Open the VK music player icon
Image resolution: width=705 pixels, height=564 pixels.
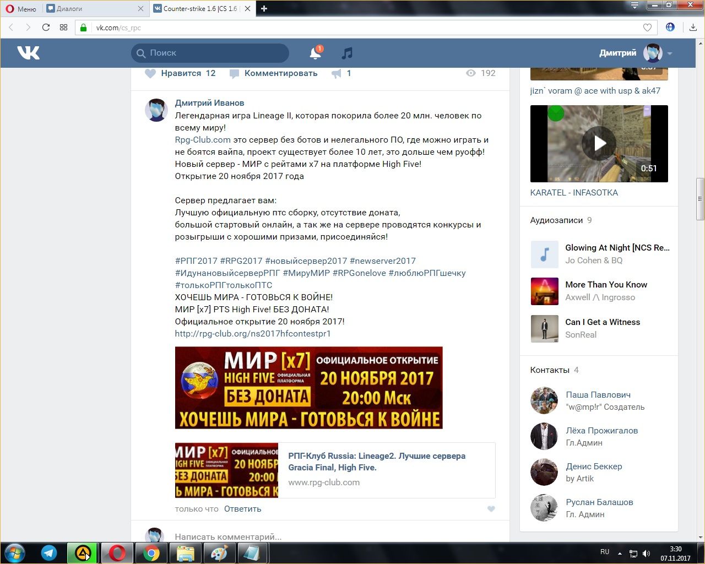click(347, 53)
